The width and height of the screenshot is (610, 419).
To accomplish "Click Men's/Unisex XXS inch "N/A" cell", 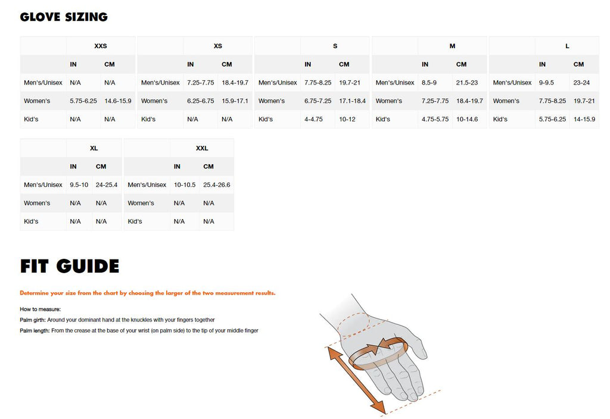I will (76, 83).
